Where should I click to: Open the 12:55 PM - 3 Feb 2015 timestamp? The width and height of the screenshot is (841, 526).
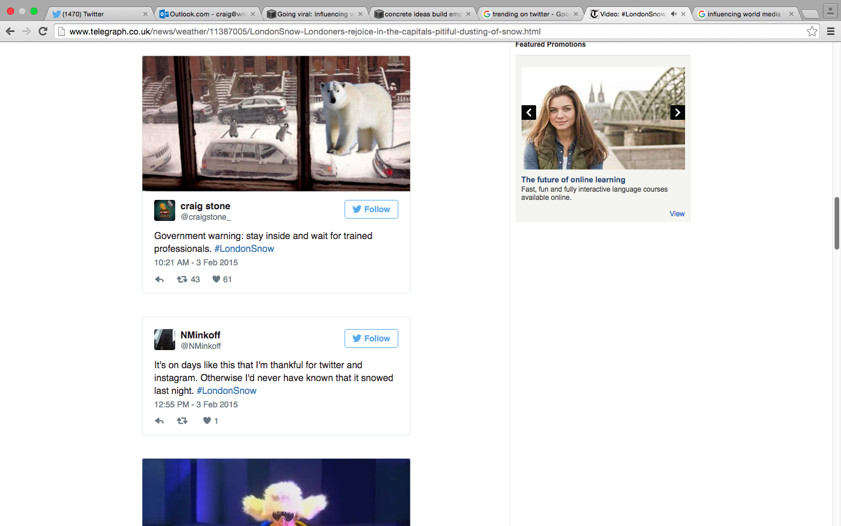[x=196, y=404]
